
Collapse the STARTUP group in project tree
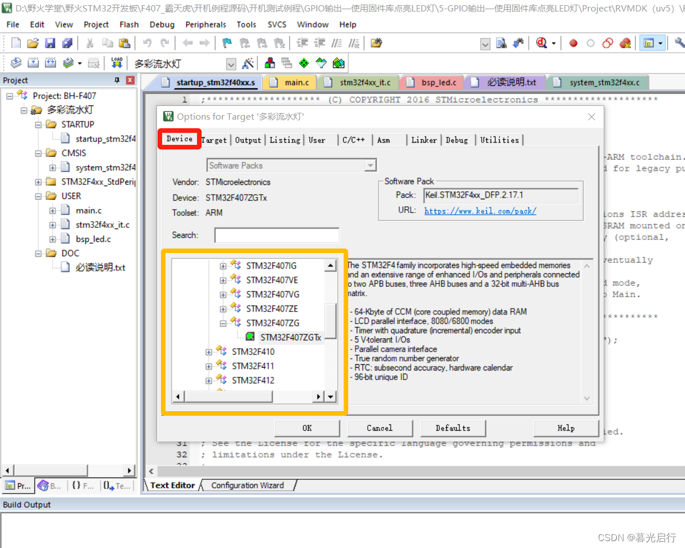[38, 124]
